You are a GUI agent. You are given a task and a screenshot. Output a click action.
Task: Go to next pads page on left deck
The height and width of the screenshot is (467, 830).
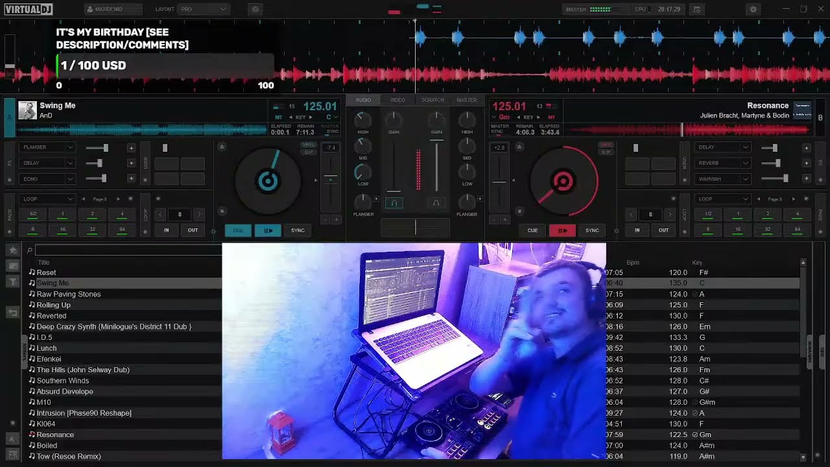(119, 199)
